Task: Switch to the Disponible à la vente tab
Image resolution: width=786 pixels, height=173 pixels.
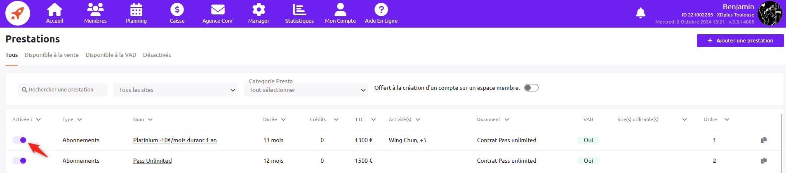Action: [52, 55]
